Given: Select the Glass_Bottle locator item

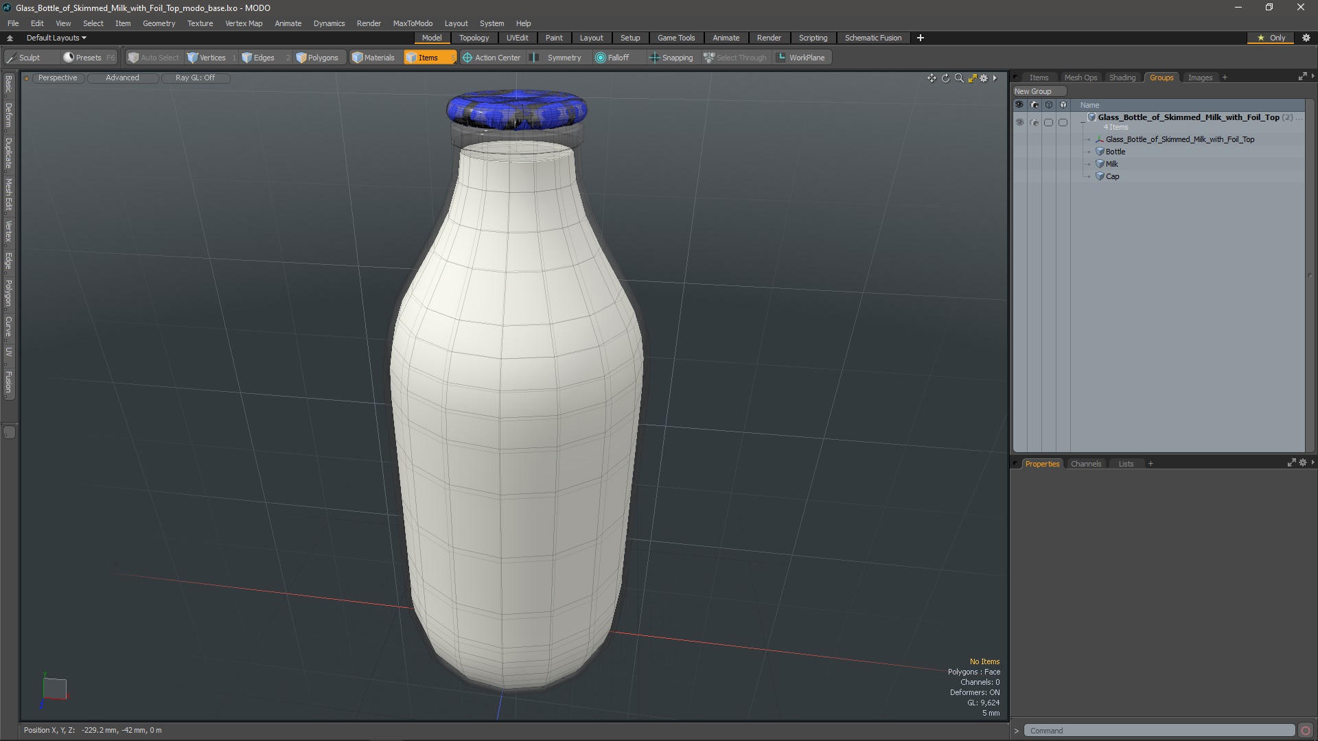Looking at the screenshot, I should (1179, 139).
